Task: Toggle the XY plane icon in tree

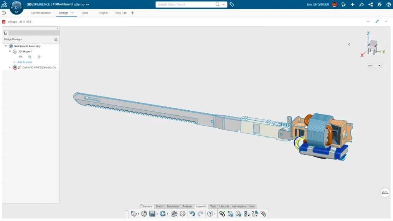Action: (21, 57)
